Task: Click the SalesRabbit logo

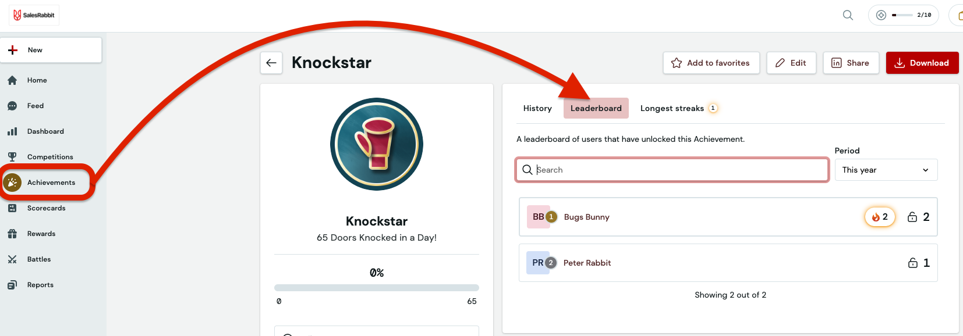Action: (34, 15)
